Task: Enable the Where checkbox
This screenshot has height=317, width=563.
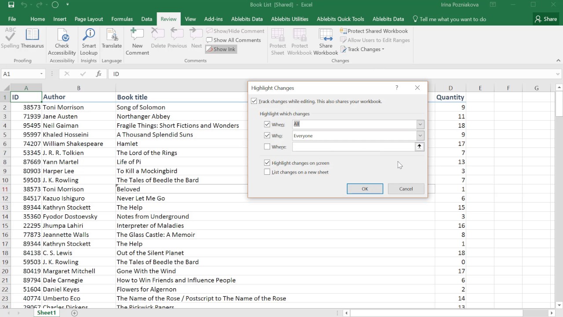Action: tap(267, 147)
